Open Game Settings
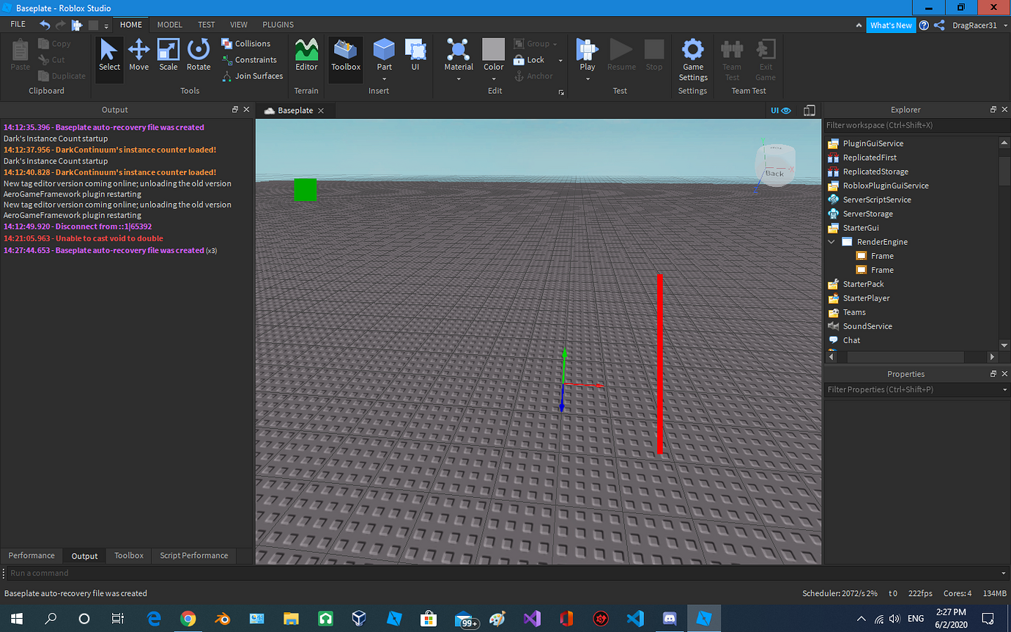1011x632 pixels. point(693,60)
